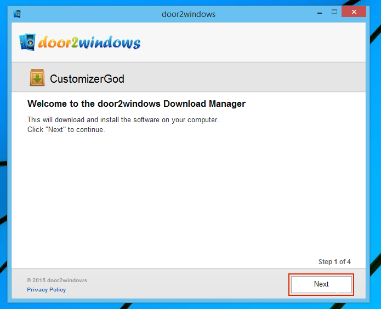Click the 'This will download and install' sentence
Screen dimensions: 381x309
click(123, 120)
